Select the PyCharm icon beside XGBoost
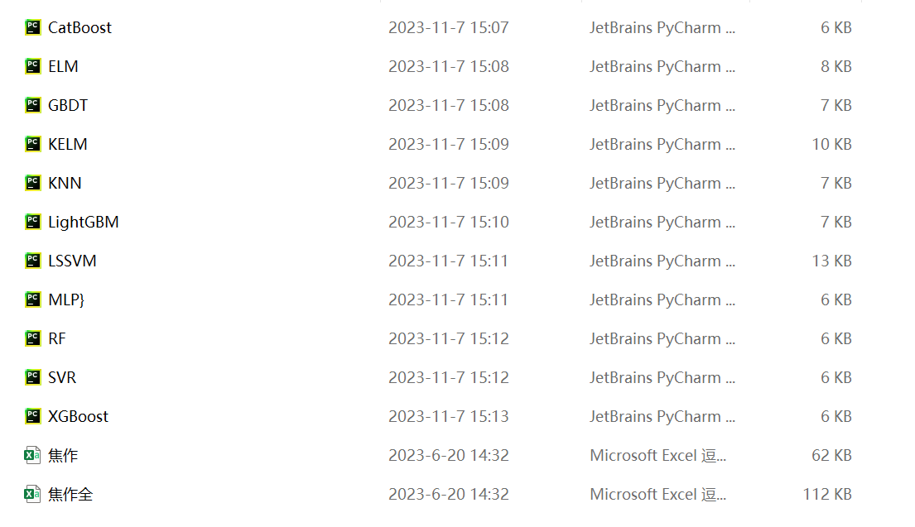Image resolution: width=915 pixels, height=527 pixels. pyautogui.click(x=33, y=416)
